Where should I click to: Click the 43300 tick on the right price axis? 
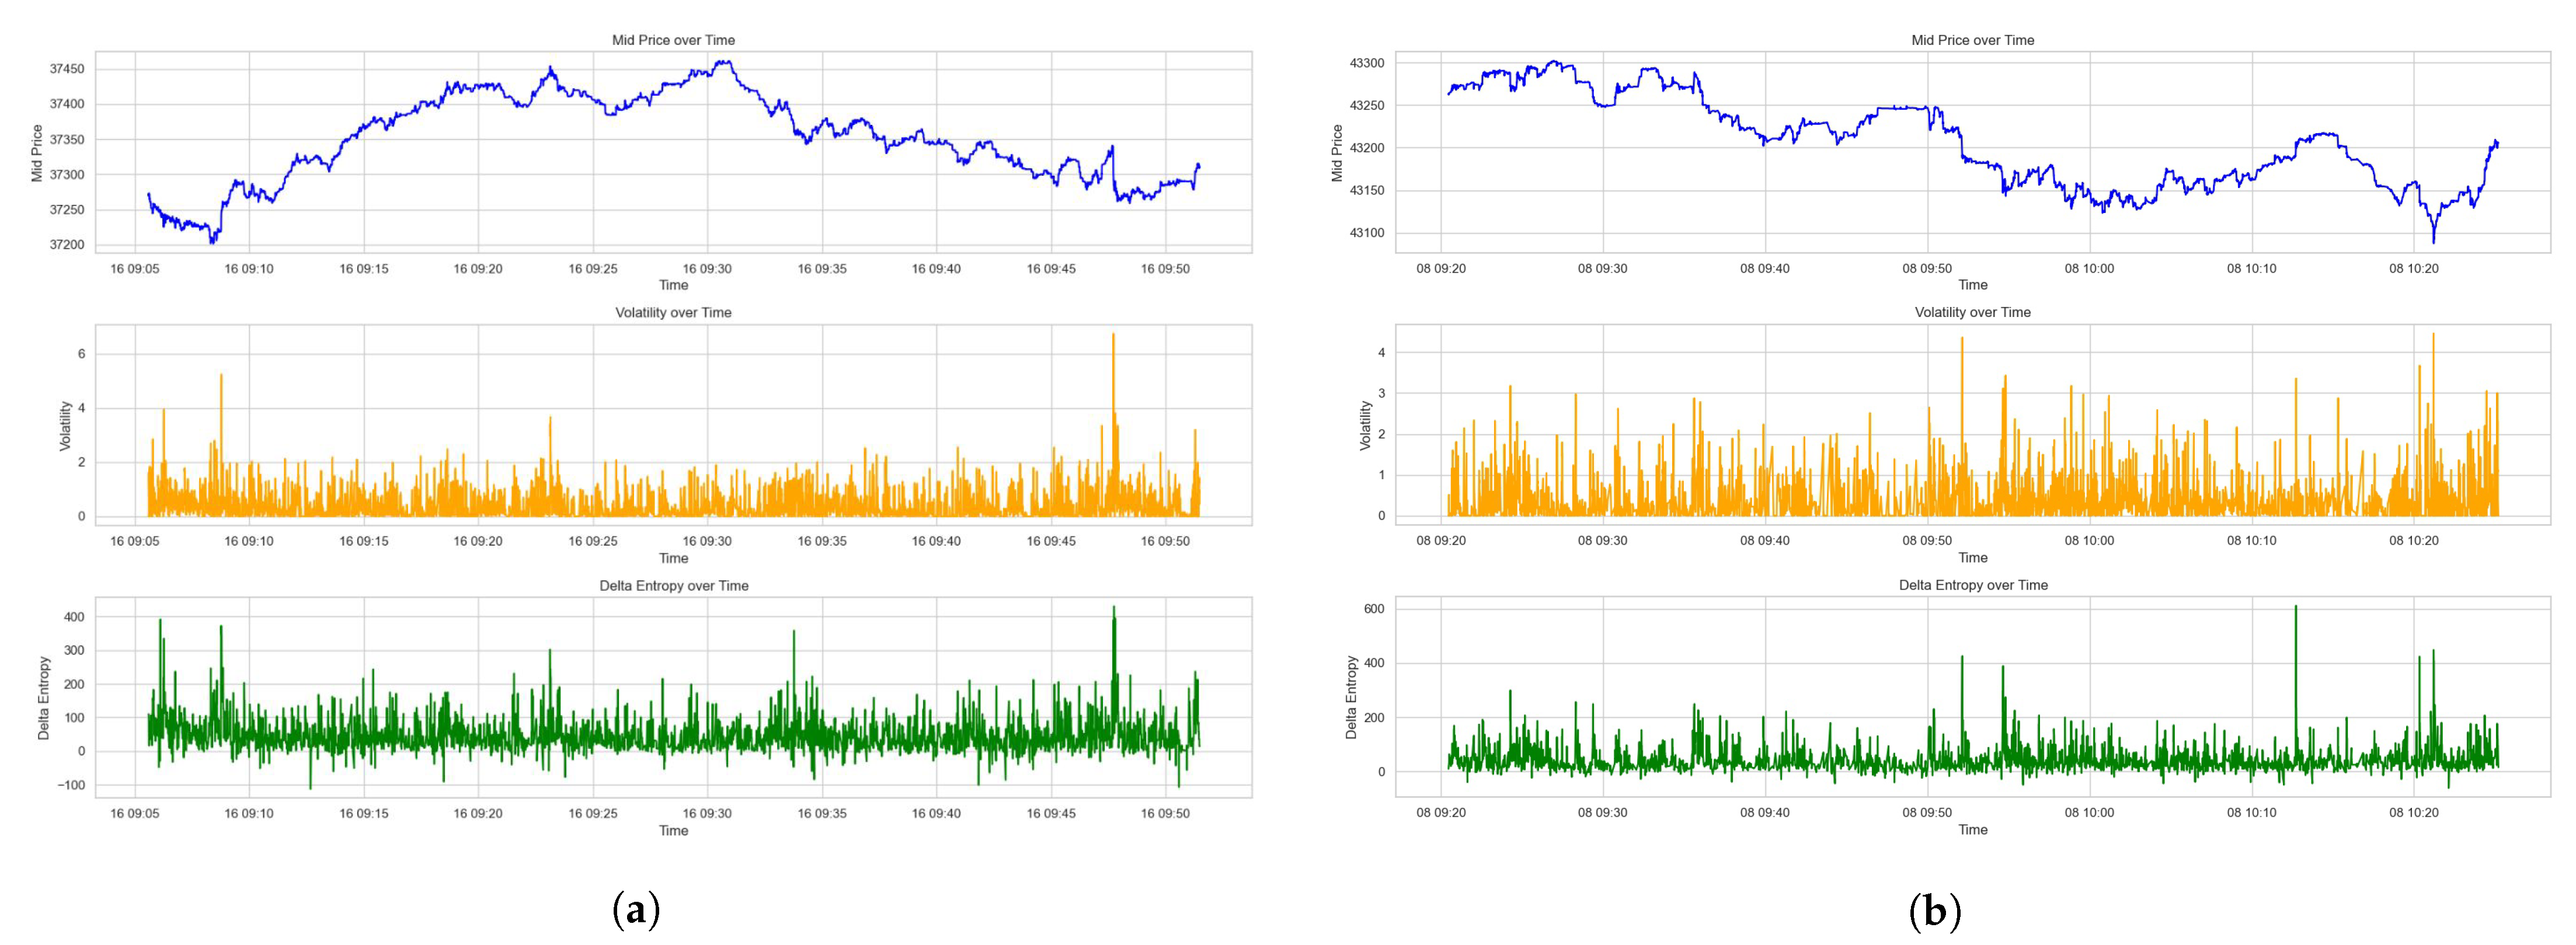1366,63
